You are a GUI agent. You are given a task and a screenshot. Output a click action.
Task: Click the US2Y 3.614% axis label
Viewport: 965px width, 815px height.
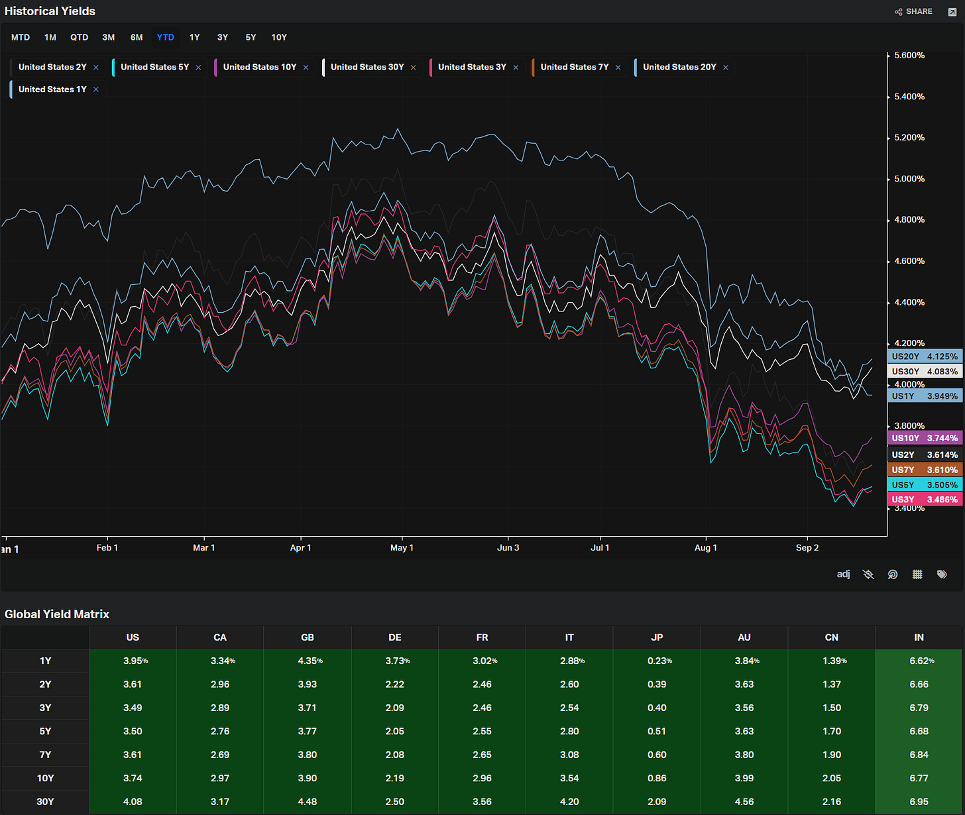point(925,455)
